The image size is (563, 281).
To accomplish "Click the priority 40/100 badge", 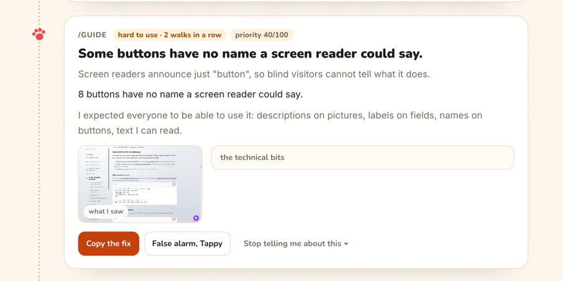I will pos(262,35).
